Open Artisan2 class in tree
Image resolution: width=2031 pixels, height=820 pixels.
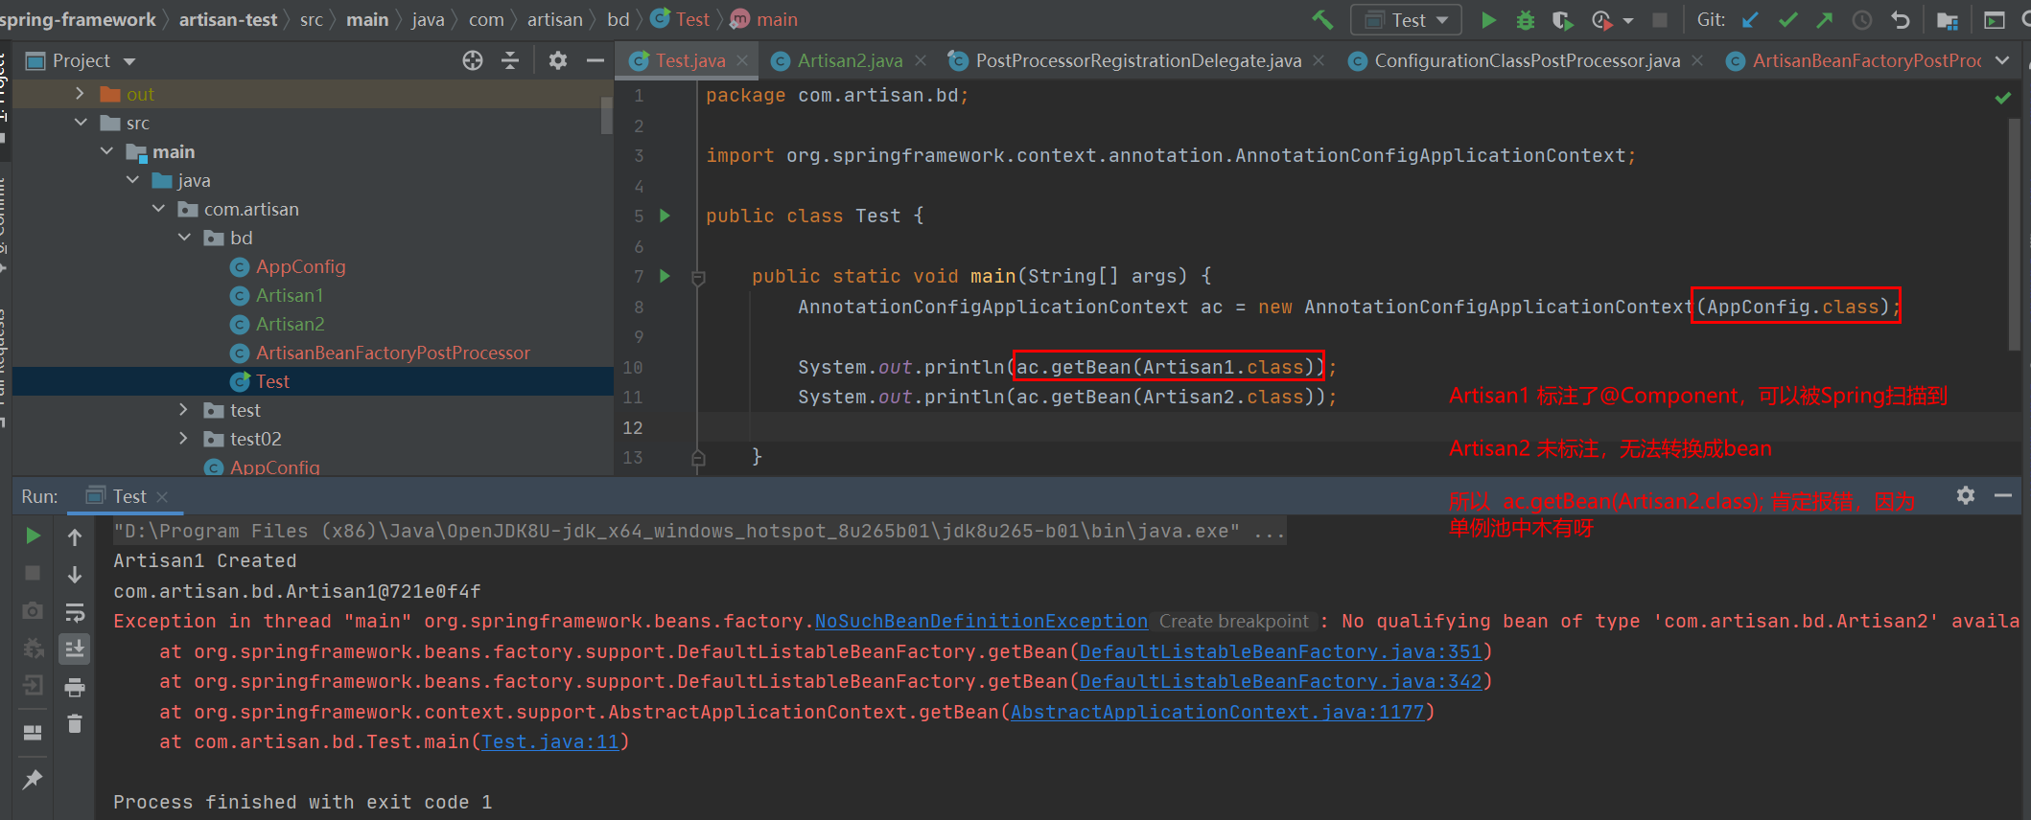(290, 324)
